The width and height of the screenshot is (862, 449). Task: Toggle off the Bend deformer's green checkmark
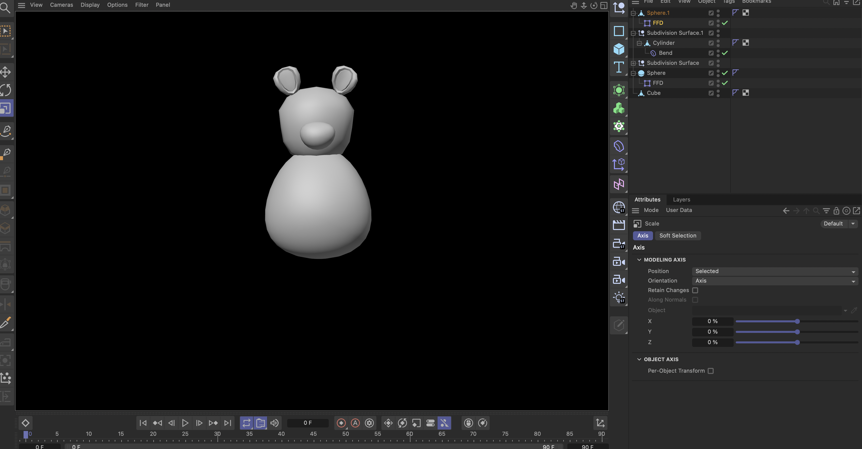725,53
